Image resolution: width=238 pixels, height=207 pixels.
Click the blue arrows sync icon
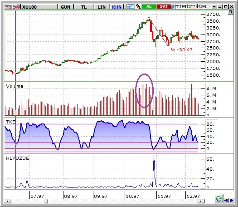click(130, 7)
